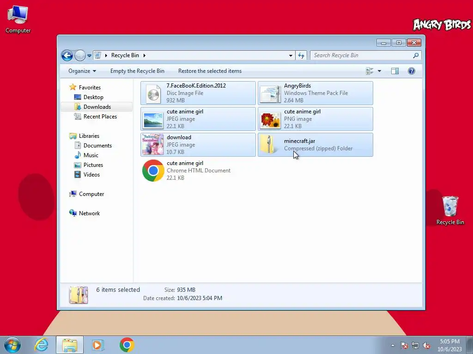Change your view icon
Viewport: 473px width, 354px height.
pos(370,71)
